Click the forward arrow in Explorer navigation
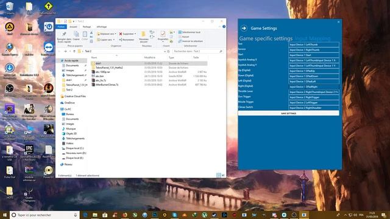 (x=65, y=51)
